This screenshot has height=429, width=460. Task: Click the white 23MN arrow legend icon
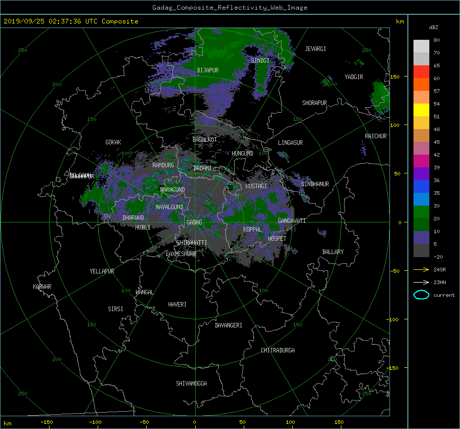coord(421,283)
